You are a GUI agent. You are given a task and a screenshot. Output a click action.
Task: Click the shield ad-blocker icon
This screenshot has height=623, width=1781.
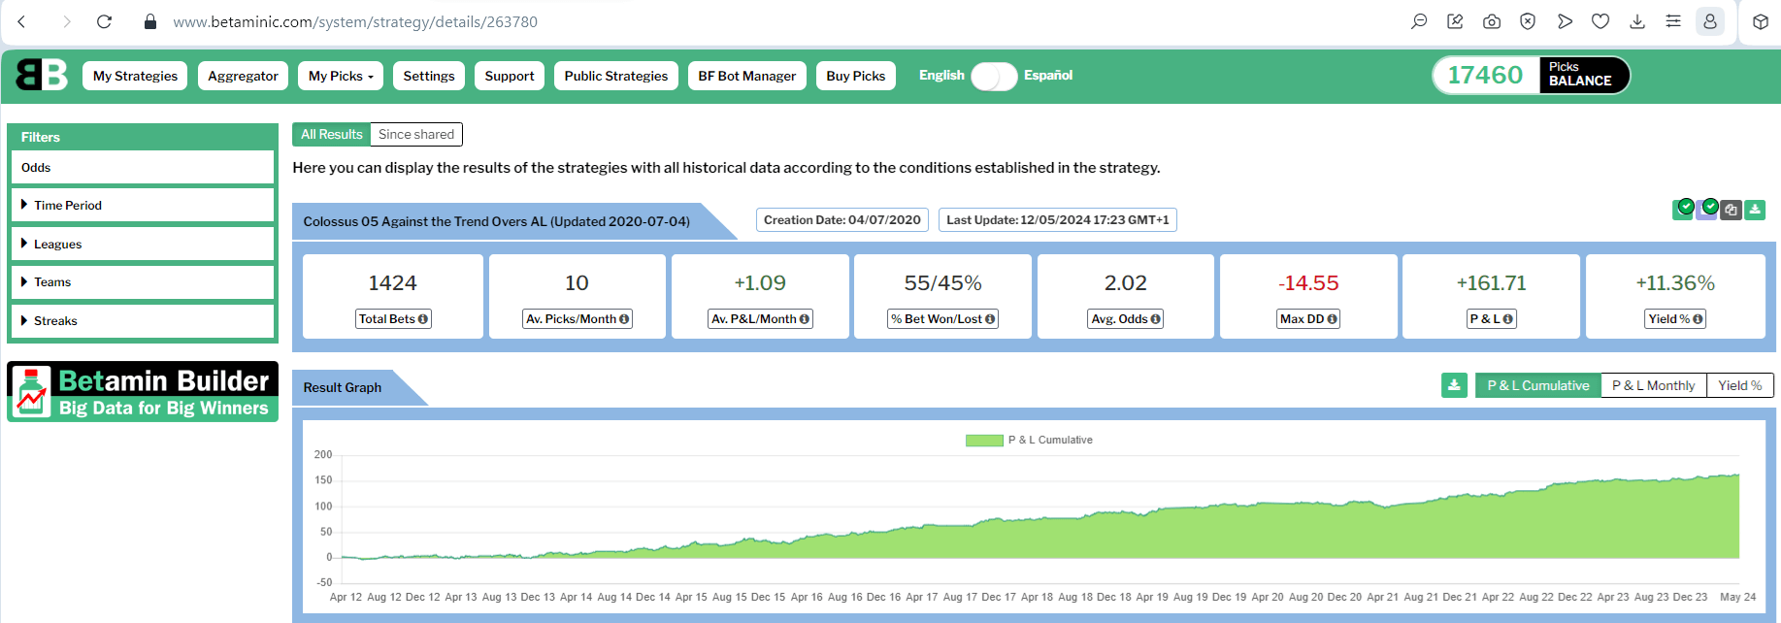(1528, 21)
